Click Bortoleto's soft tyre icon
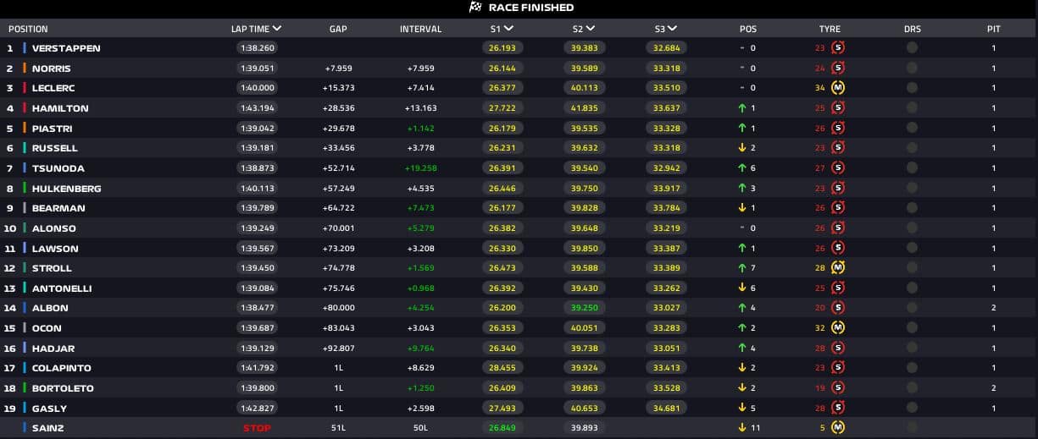The width and height of the screenshot is (1038, 439). click(837, 388)
